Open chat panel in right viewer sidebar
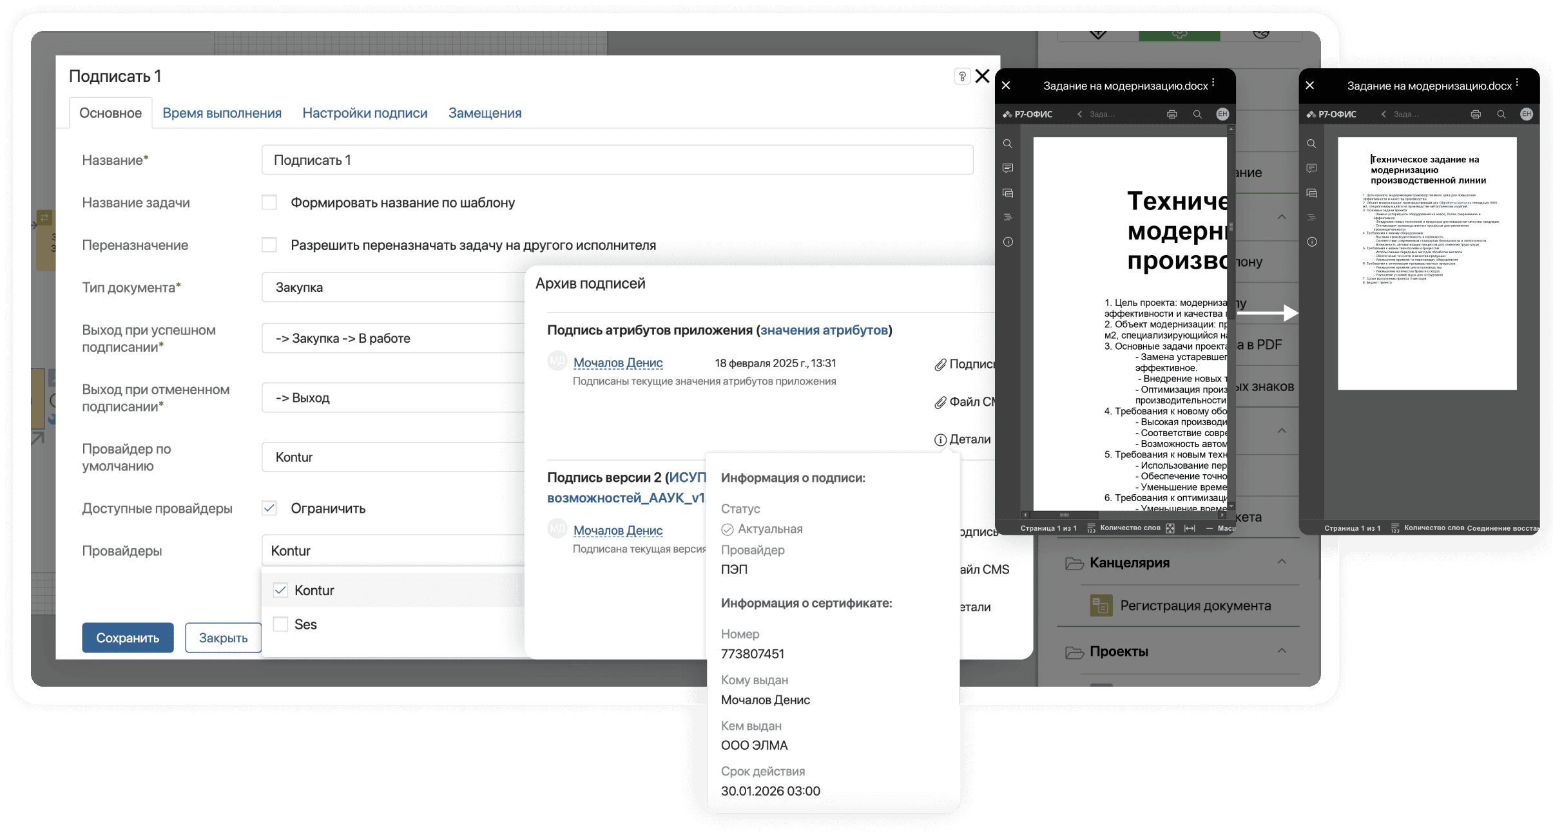The height and width of the screenshot is (831, 1553). (x=1311, y=193)
